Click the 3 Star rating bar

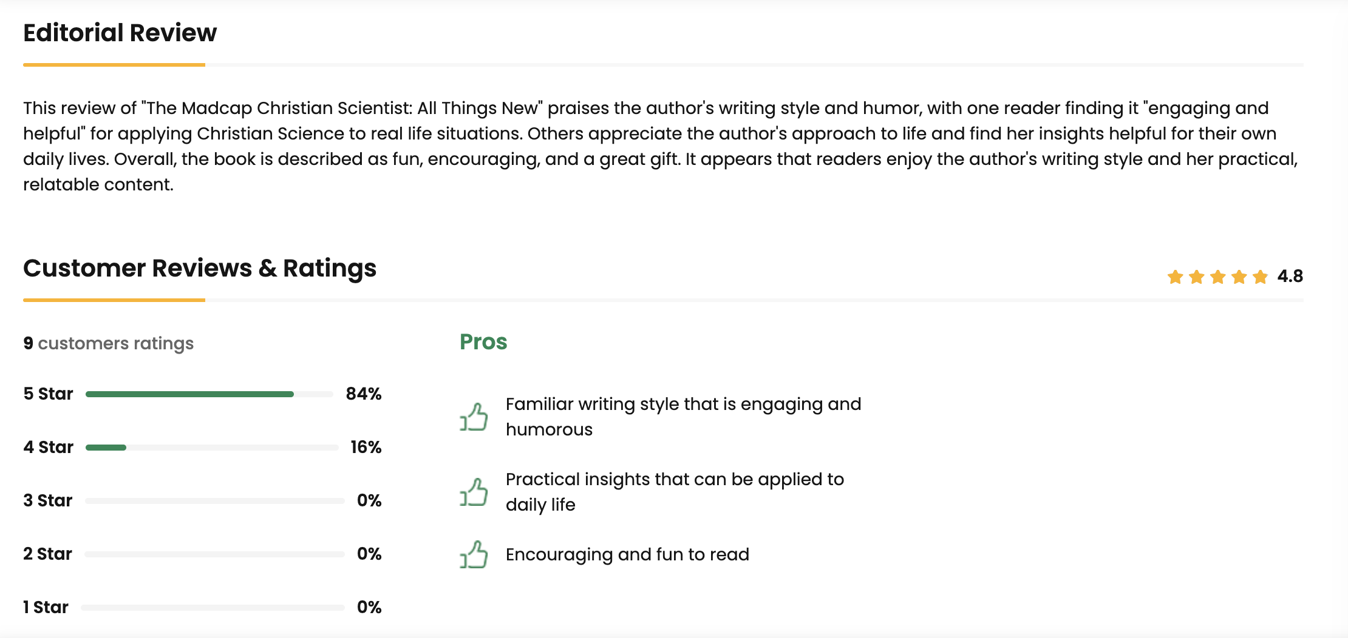[214, 501]
